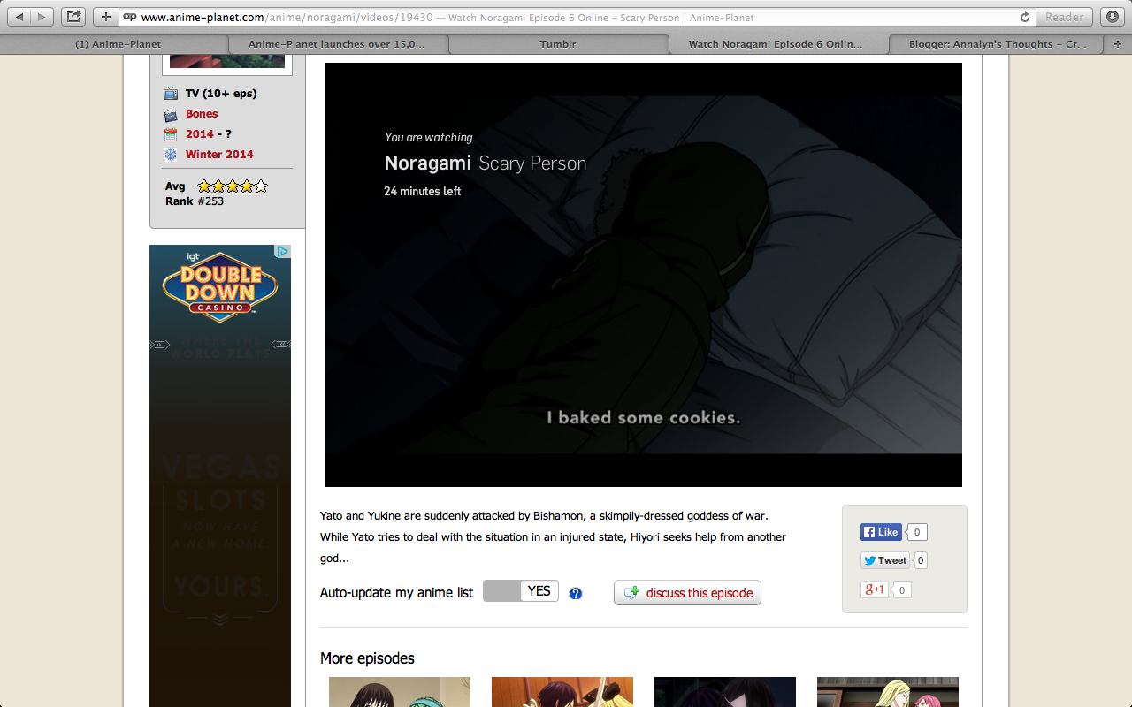Click the episode description paragraph

554,536
